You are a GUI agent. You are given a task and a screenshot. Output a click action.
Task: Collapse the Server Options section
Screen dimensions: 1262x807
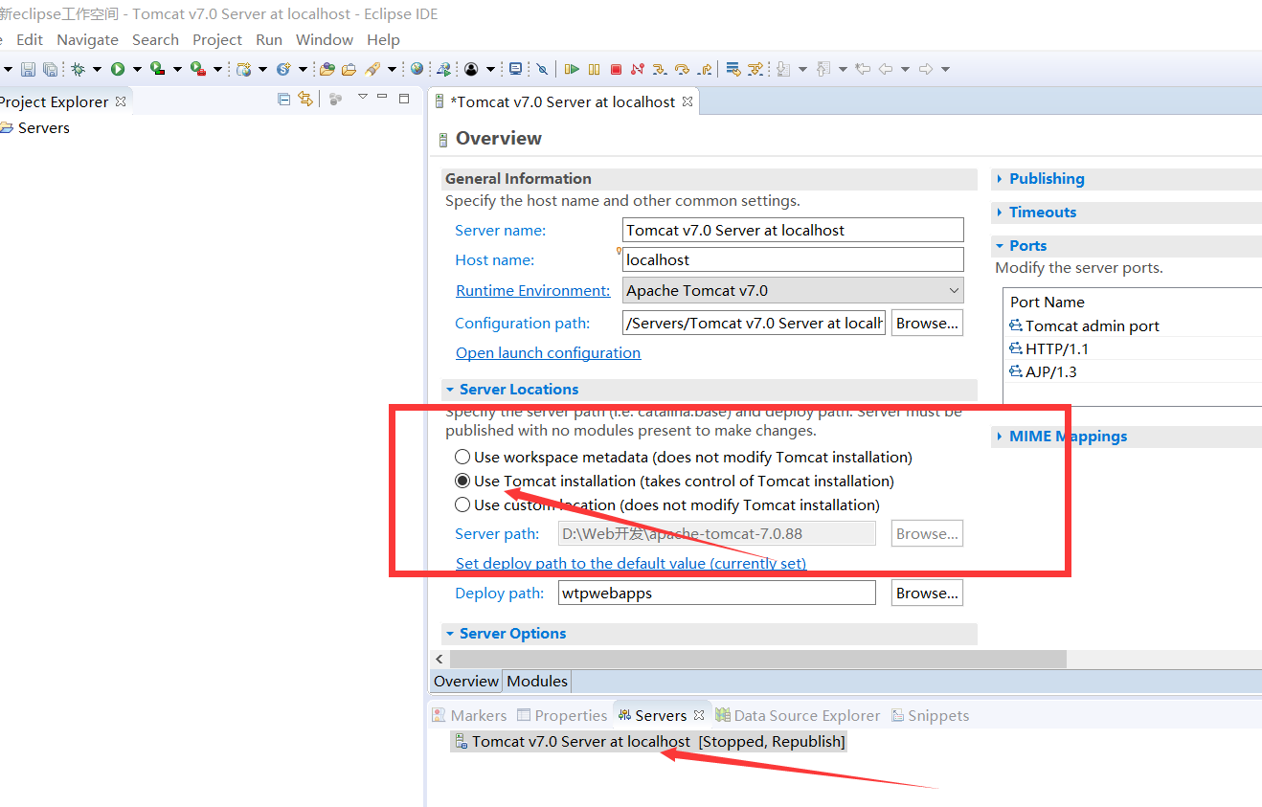(x=450, y=634)
